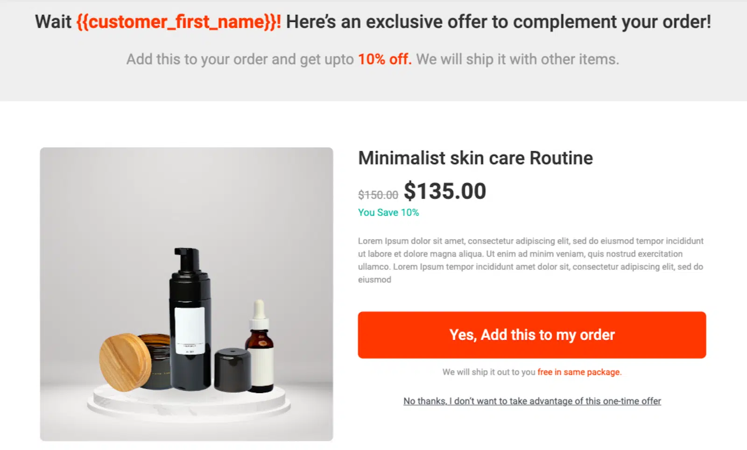Click the 'Yes, Add this to my order' button
This screenshot has width=747, height=450.
532,335
